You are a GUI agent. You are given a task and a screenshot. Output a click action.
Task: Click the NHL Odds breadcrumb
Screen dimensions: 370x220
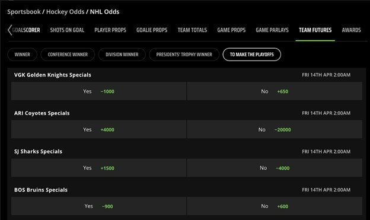104,12
